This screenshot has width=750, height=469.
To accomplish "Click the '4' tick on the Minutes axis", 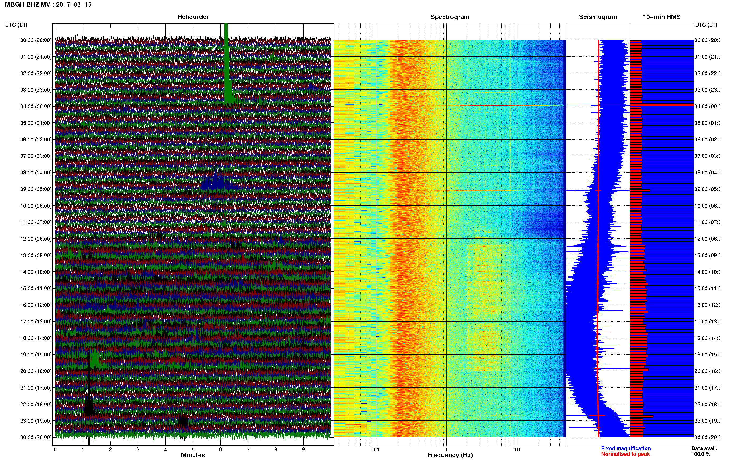I will tap(166, 449).
